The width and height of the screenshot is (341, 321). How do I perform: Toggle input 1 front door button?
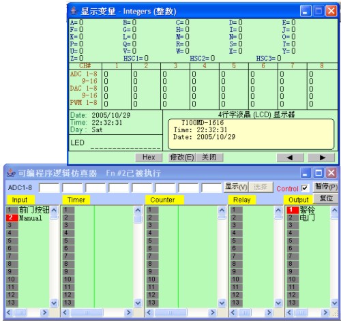click(x=12, y=210)
